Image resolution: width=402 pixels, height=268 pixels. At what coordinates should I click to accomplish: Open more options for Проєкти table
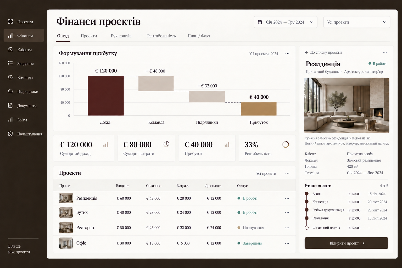point(287,173)
